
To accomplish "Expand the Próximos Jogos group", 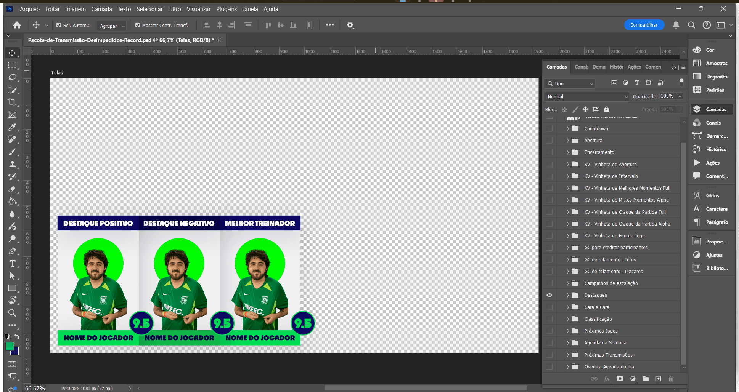I will click(x=567, y=331).
